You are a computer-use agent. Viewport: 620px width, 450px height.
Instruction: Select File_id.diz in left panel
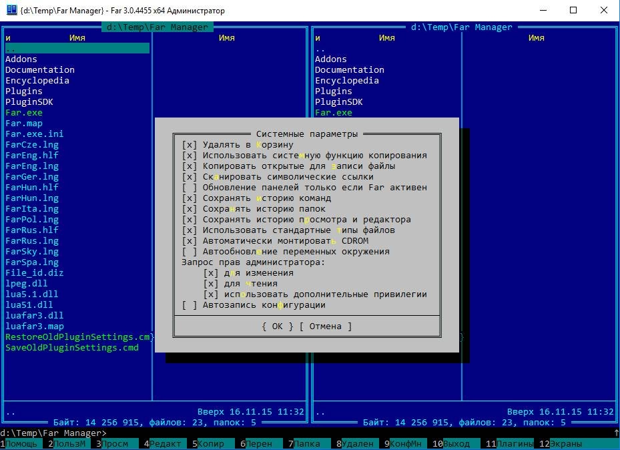pyautogui.click(x=35, y=273)
